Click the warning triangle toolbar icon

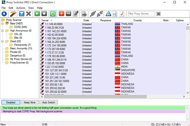tap(108, 14)
